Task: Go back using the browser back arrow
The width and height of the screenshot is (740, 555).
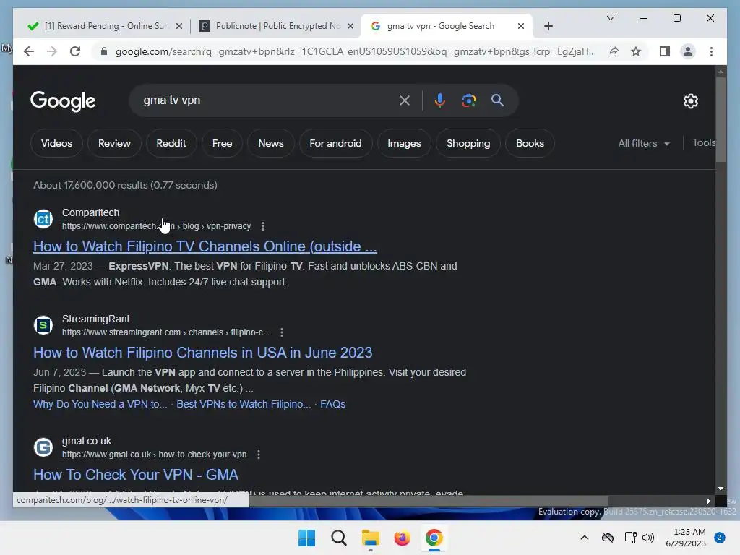Action: 29,51
